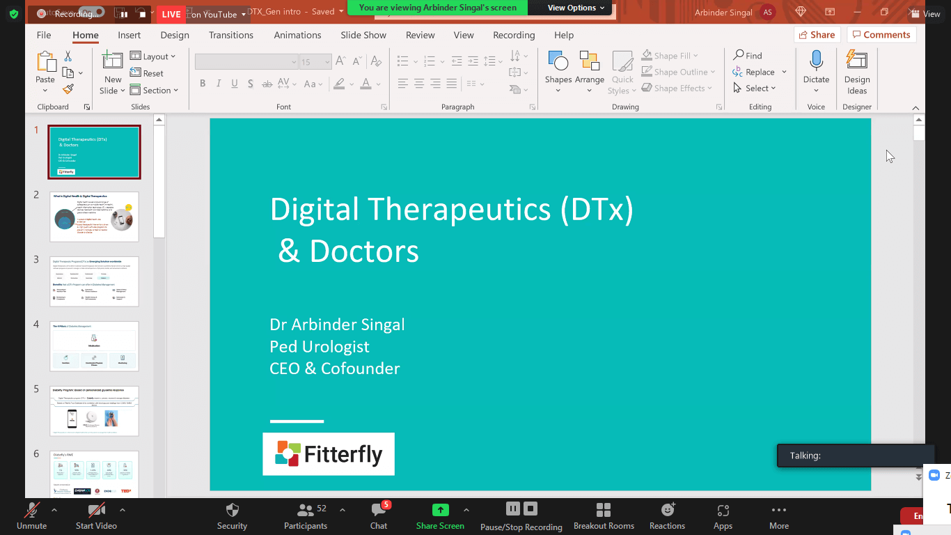951x535 pixels.
Task: Open Design Ideas pane
Action: pyautogui.click(x=856, y=72)
